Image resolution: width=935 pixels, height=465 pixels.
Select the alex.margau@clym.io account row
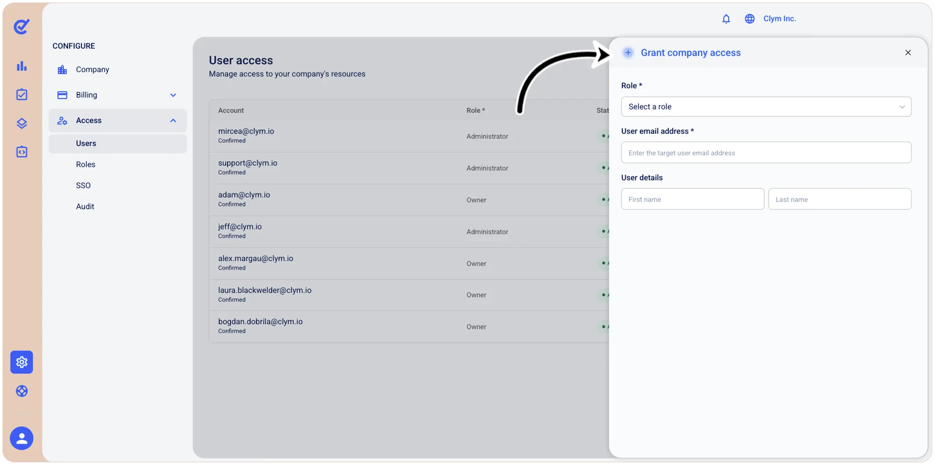tap(409, 263)
